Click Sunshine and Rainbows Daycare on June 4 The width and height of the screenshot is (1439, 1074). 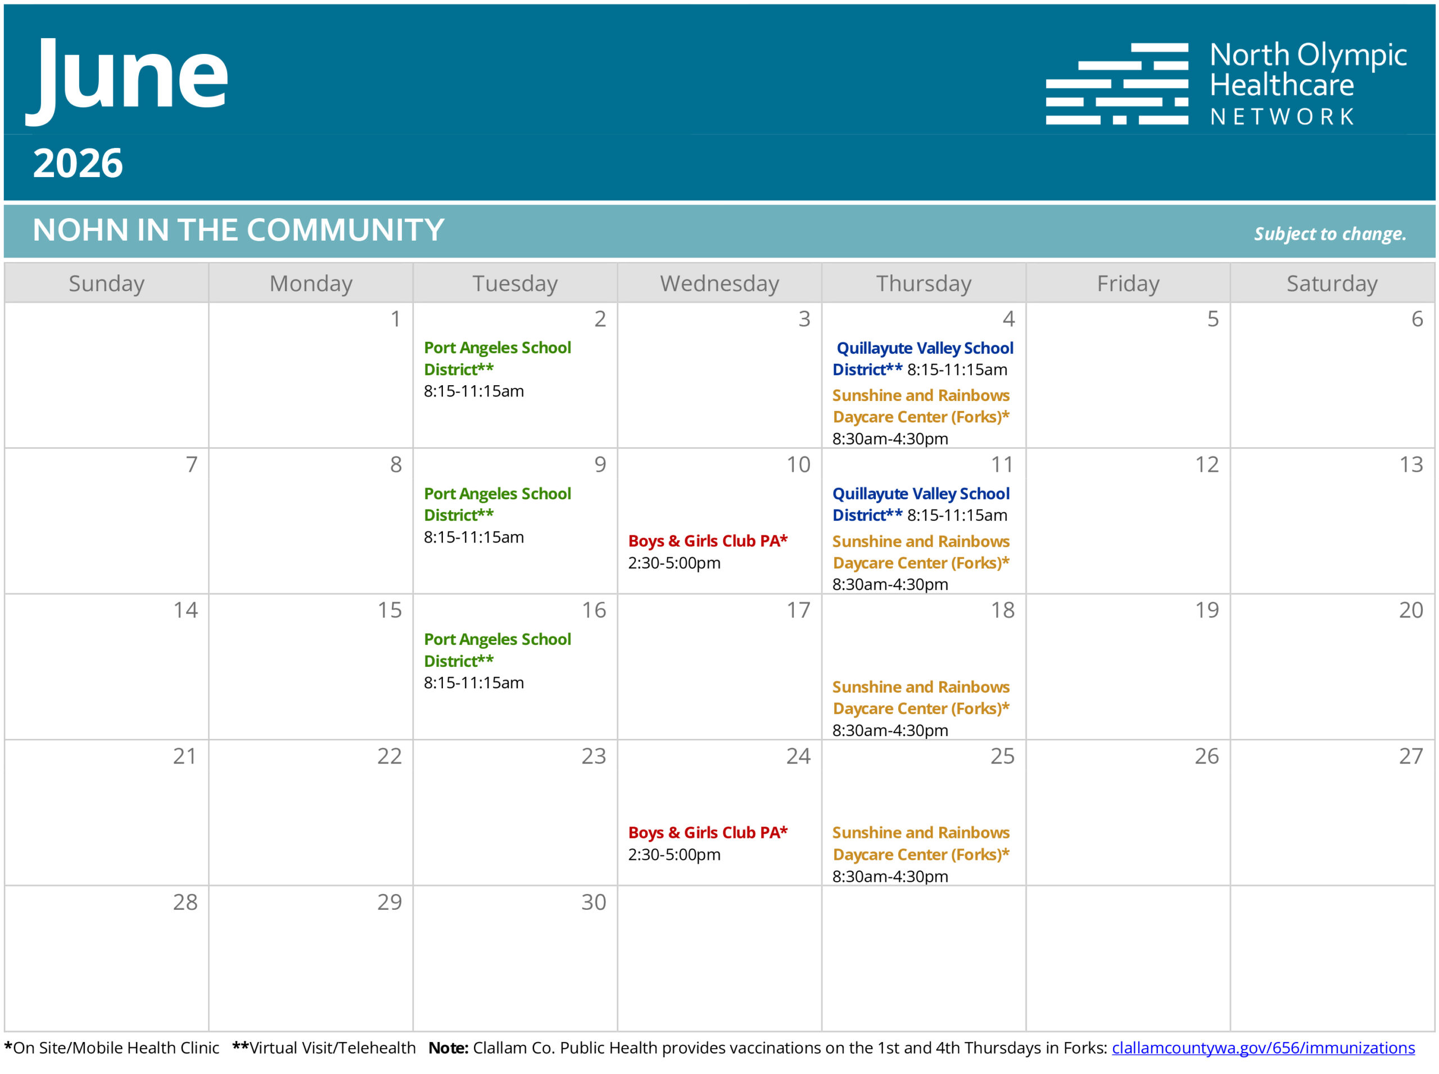[x=921, y=405]
